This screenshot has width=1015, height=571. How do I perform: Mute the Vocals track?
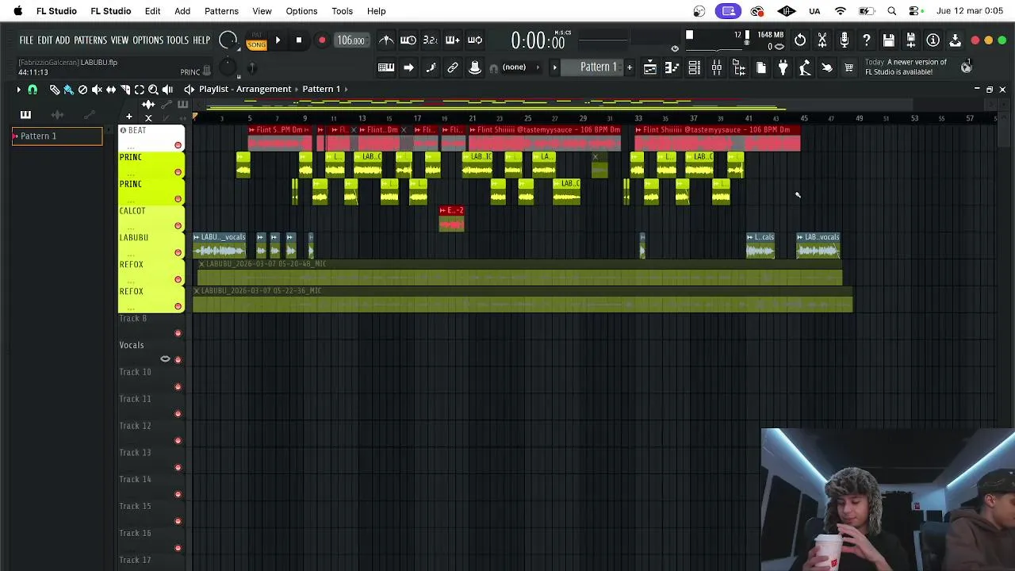coord(178,360)
